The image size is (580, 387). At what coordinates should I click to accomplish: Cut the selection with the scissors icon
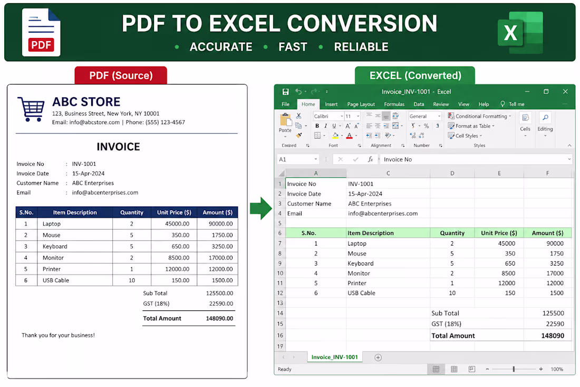click(298, 116)
